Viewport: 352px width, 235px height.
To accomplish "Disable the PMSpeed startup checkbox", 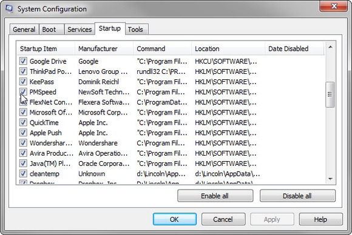I will point(23,91).
